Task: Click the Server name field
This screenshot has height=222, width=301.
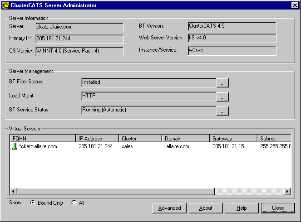Action: (79, 27)
